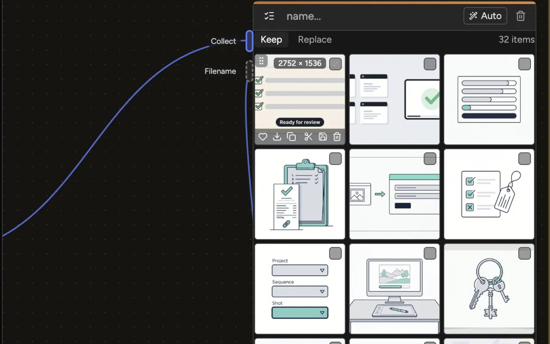Image resolution: width=550 pixels, height=344 pixels.
Task: Click the scissors icon on the hovered image
Action: (x=308, y=137)
